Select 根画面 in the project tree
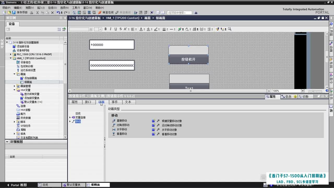The image size is (334, 188). (28, 82)
